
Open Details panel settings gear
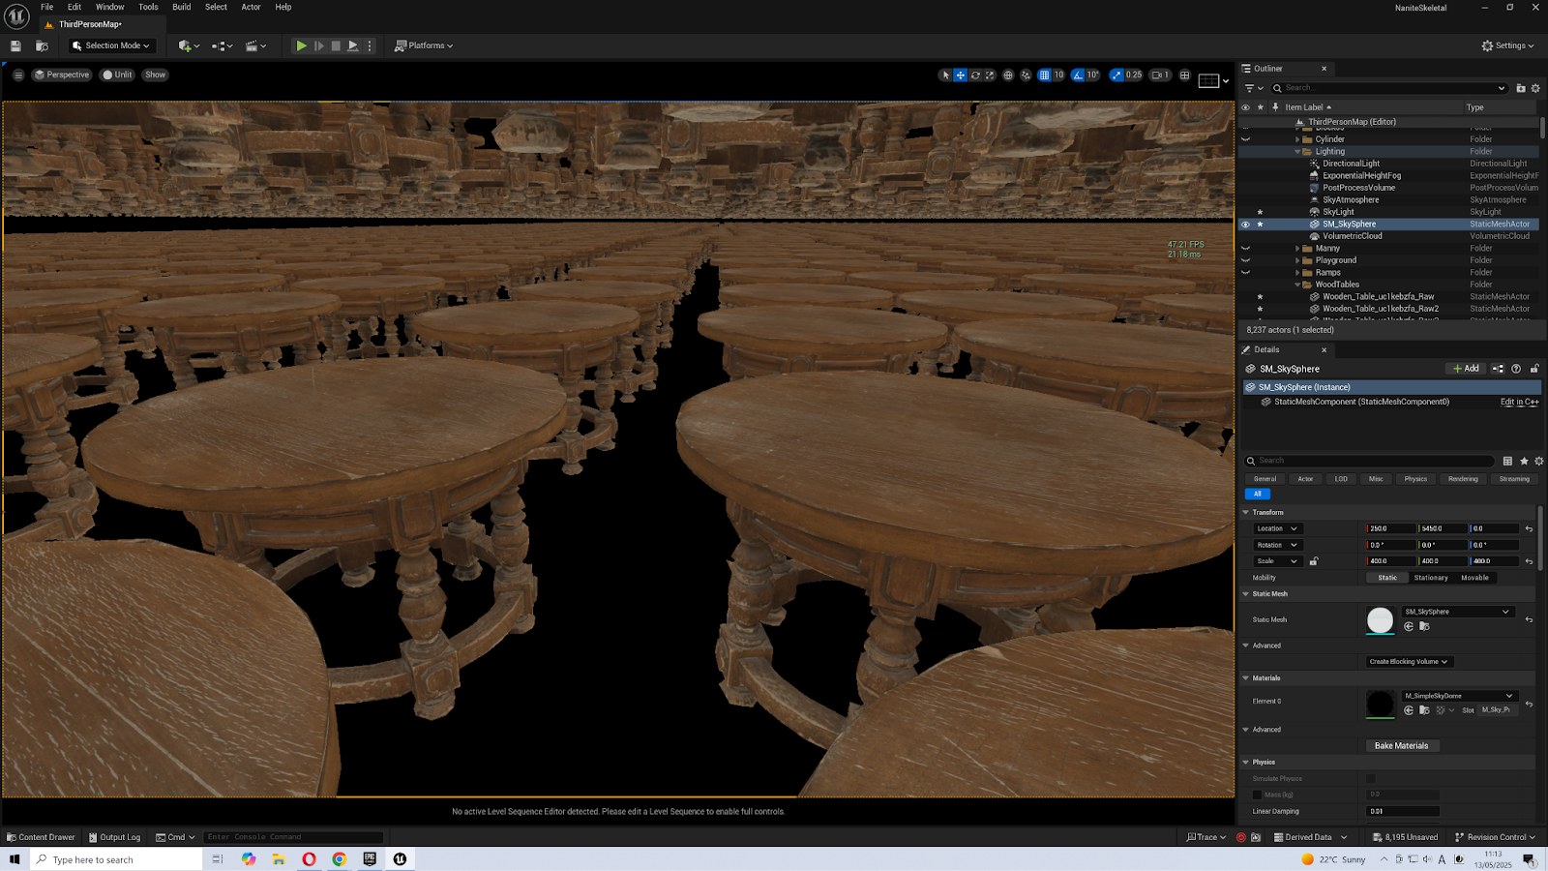[x=1538, y=461]
